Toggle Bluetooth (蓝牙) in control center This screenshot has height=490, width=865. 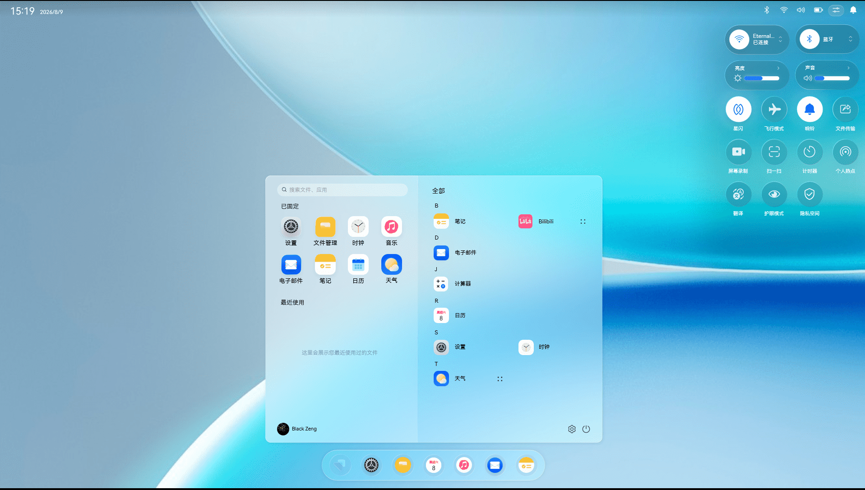(809, 39)
